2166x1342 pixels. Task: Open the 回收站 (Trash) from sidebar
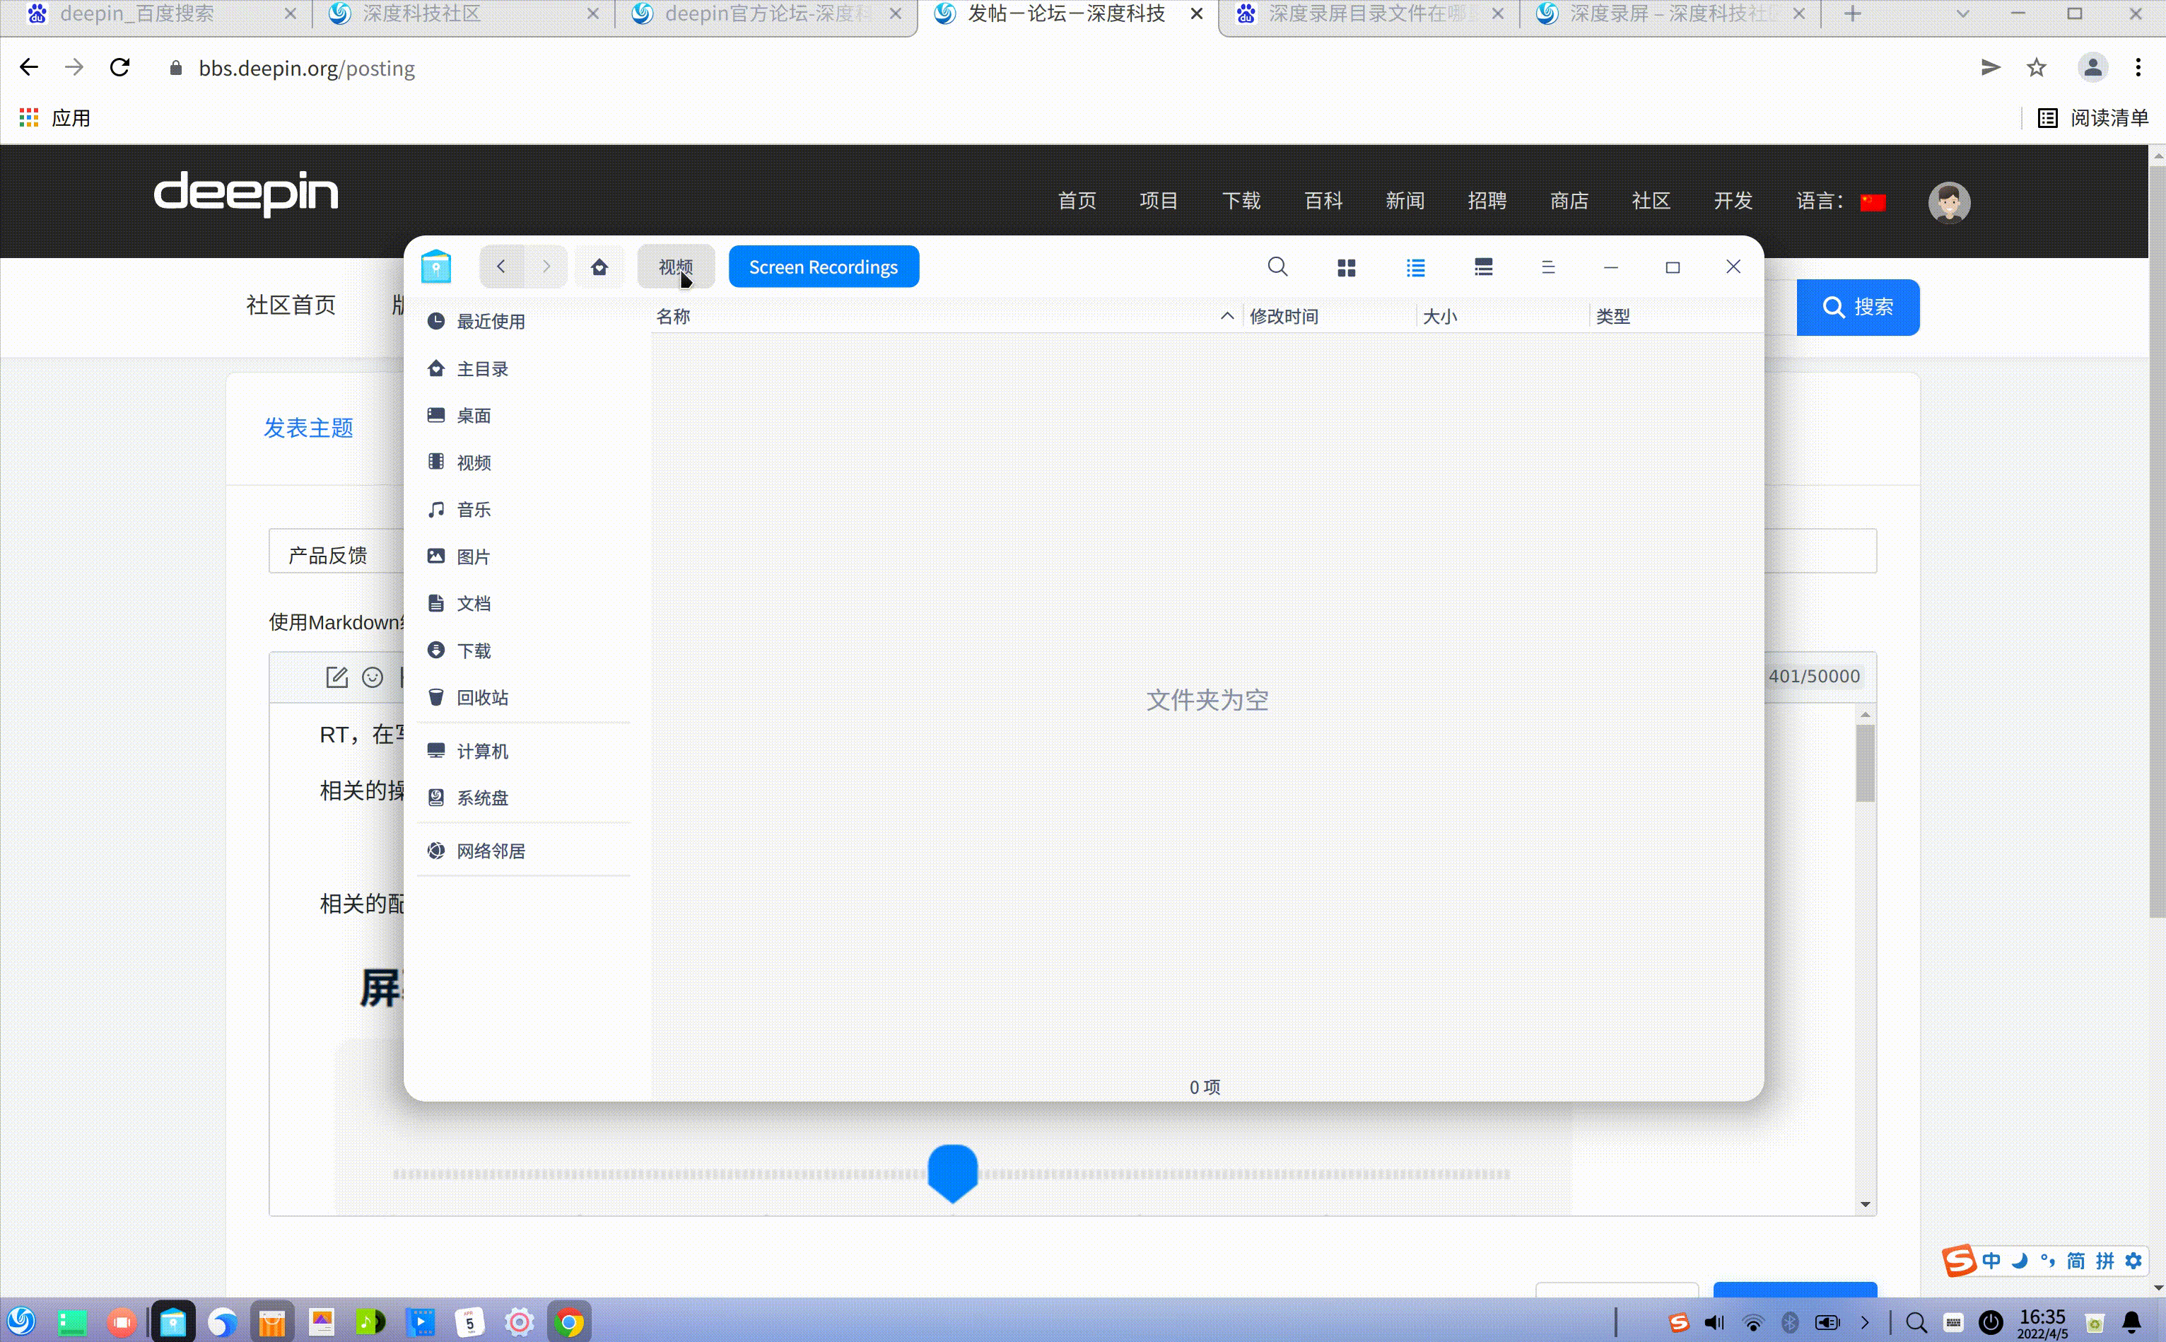pos(482,698)
